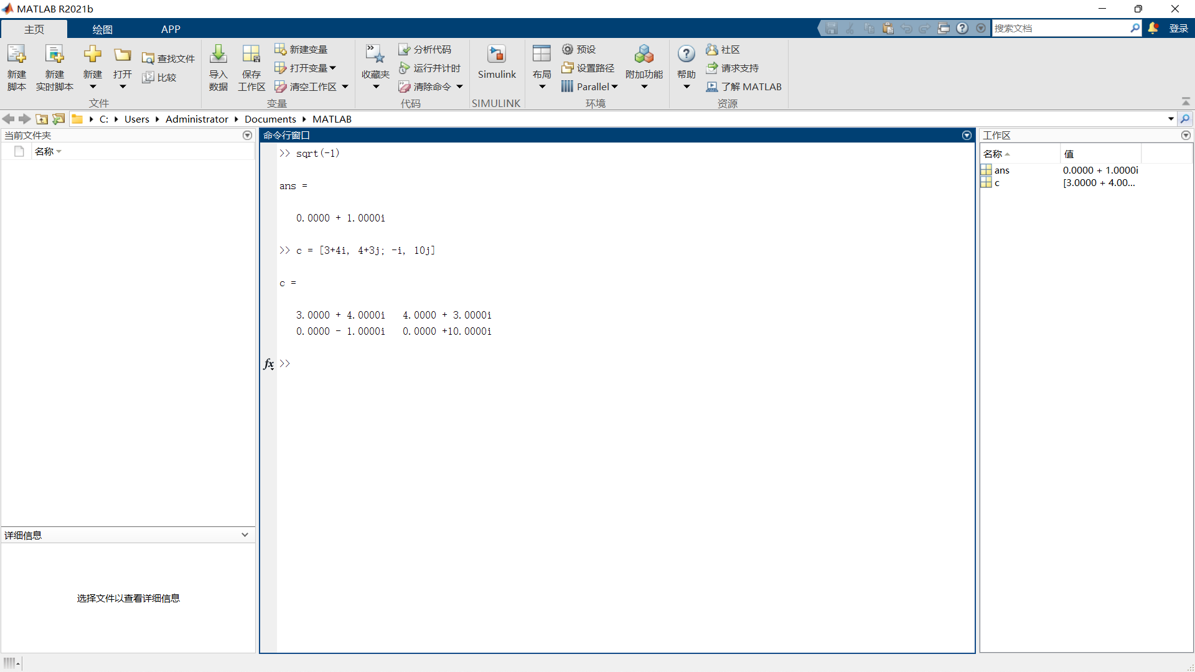Open a file with the 打开 folder icon
Viewport: 1195px width, 672px height.
(123, 55)
